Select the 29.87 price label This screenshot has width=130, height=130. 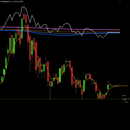pos(124,96)
